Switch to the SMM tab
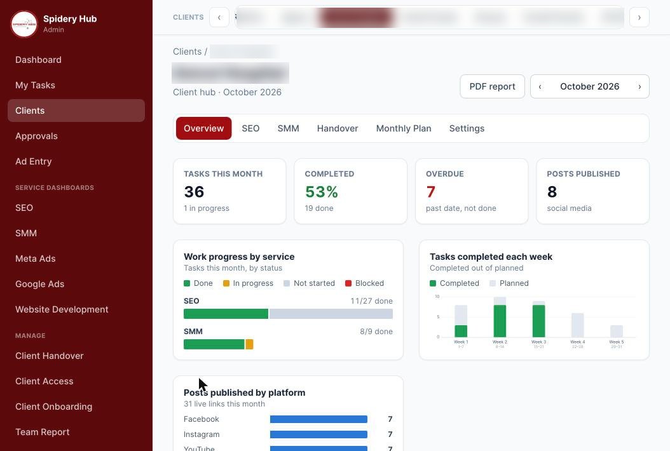 288,128
